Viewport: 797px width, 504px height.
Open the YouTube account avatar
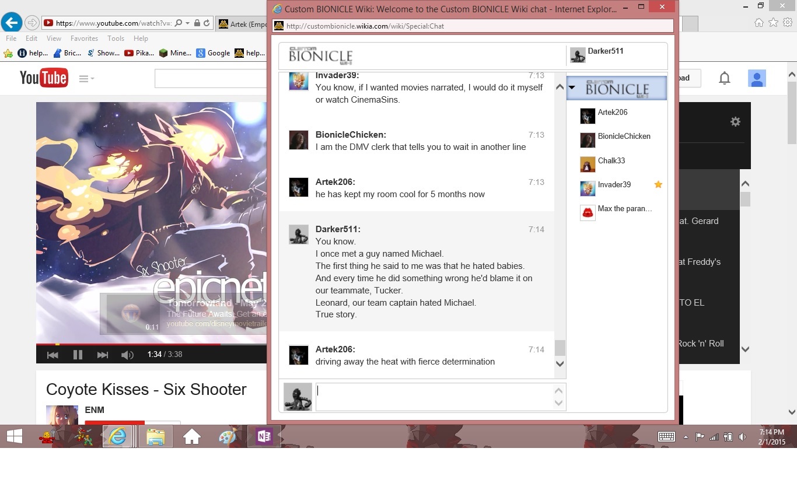[757, 78]
